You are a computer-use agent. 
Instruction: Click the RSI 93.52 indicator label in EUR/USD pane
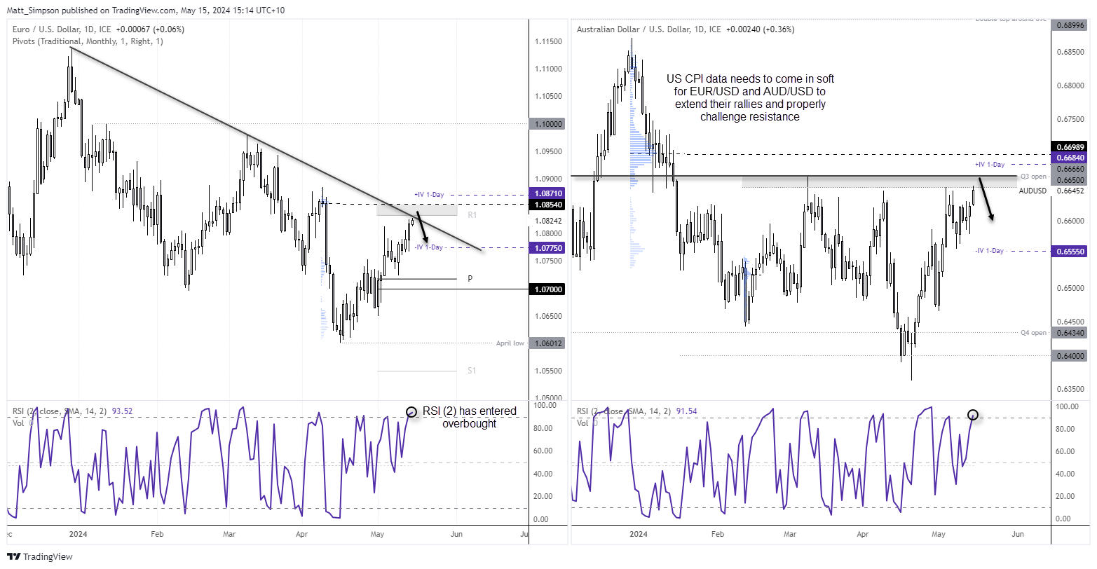click(x=73, y=411)
